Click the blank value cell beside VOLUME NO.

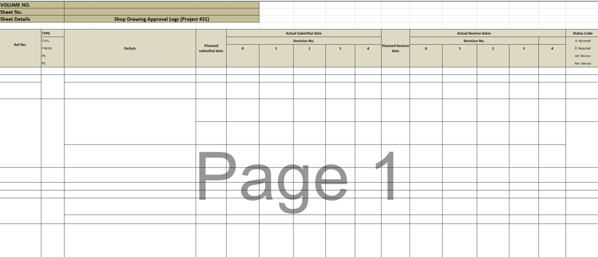161,5
